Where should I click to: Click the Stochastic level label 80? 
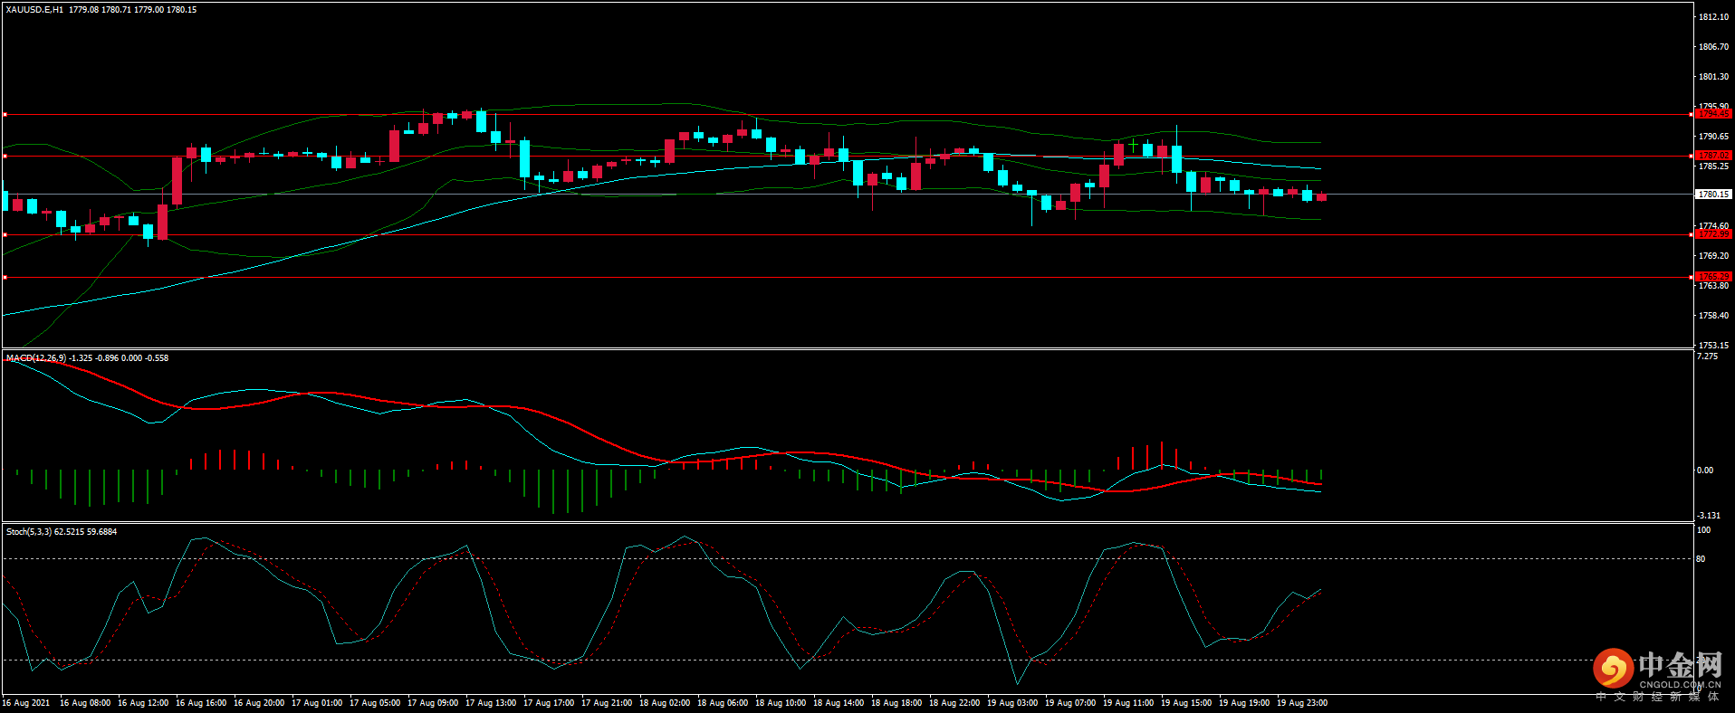click(1701, 559)
